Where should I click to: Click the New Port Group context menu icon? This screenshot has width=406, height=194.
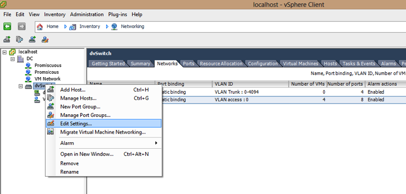click(x=50, y=106)
